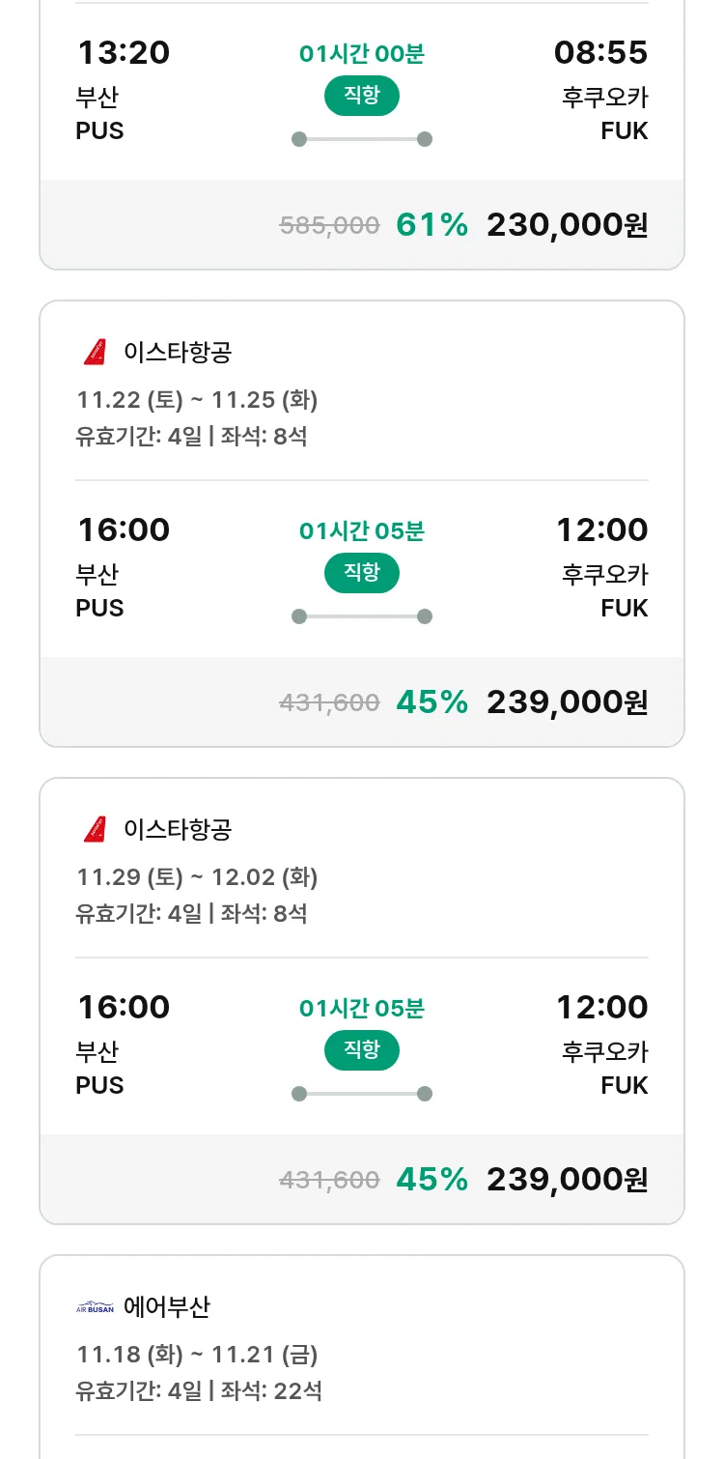Click the Eastar Jet logo on the 11.29 flight card

pos(95,830)
